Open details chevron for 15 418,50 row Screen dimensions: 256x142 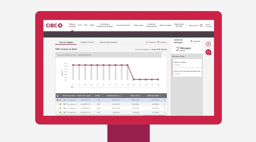[165, 112]
